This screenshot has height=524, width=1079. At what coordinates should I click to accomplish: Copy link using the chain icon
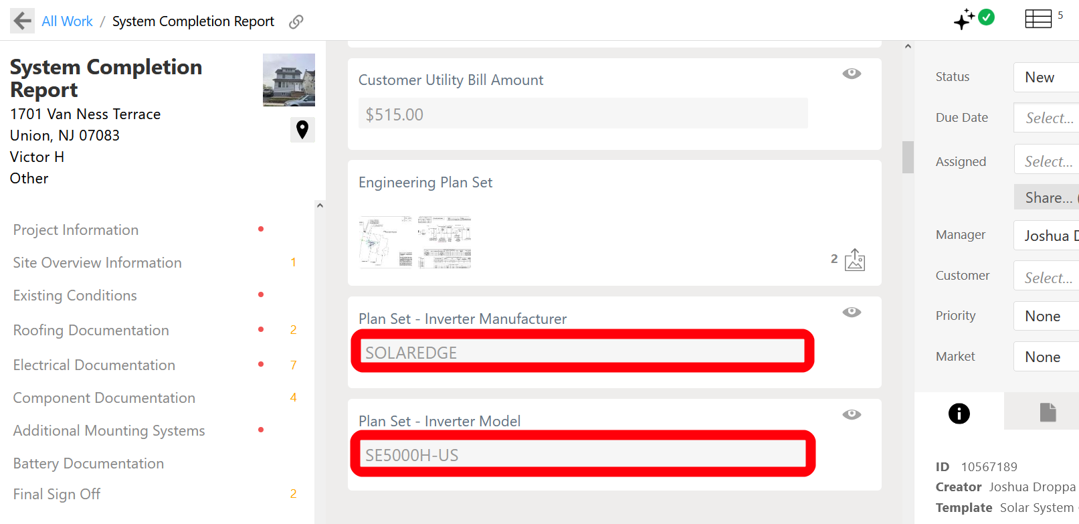point(296,22)
